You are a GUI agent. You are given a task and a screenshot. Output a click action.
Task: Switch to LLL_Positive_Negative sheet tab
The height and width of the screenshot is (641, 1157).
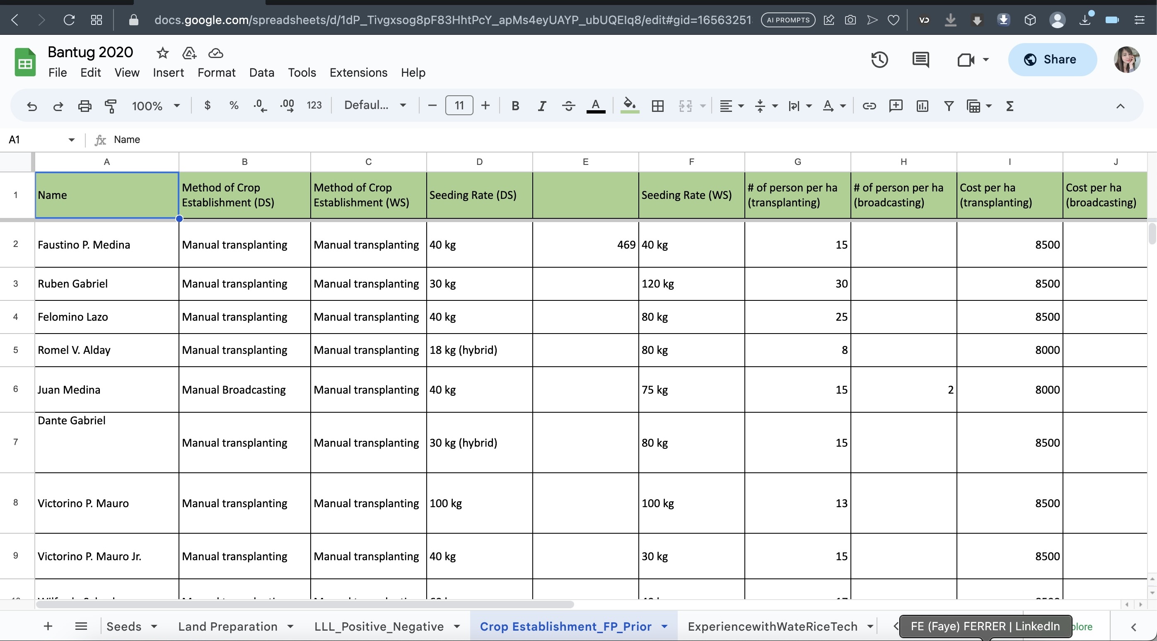pos(379,626)
